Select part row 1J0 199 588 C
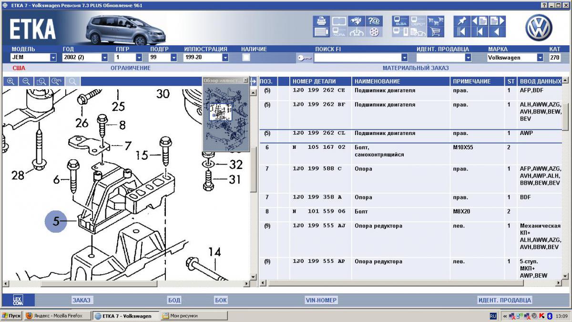This screenshot has height=322, width=572. pyautogui.click(x=410, y=178)
